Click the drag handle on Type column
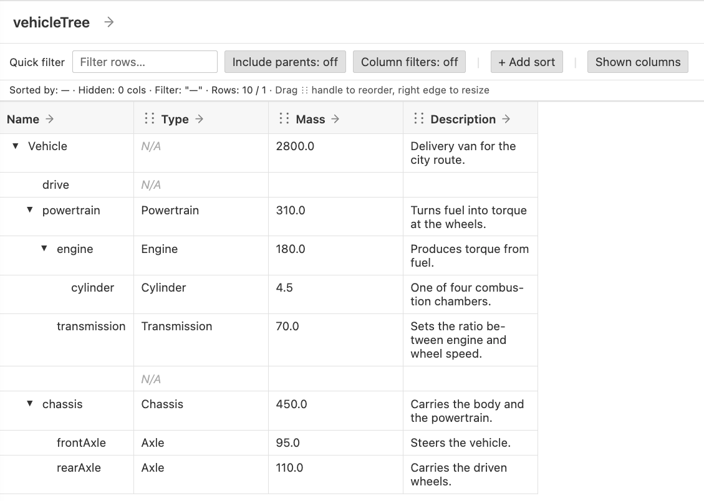This screenshot has height=501, width=704. pyautogui.click(x=149, y=118)
